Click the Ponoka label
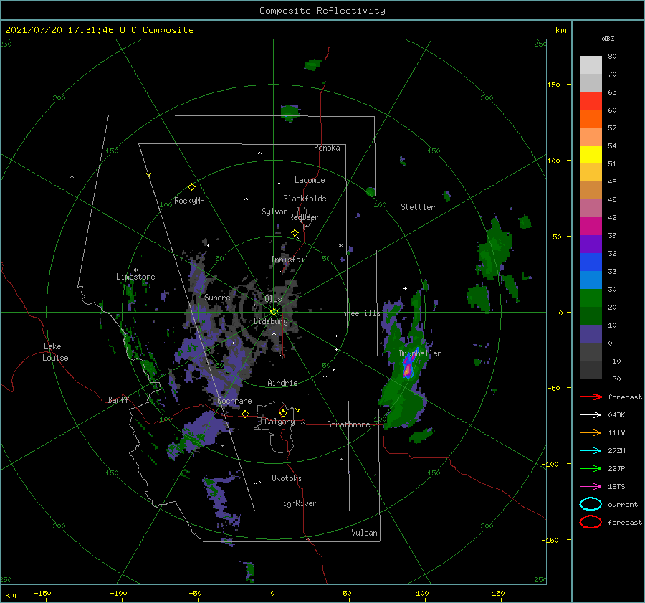This screenshot has width=645, height=603. tap(327, 148)
